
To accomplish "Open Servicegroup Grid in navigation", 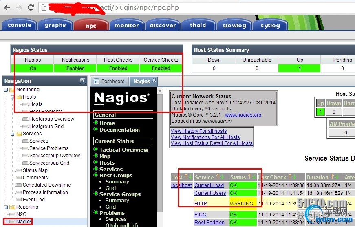I will pos(49,163).
